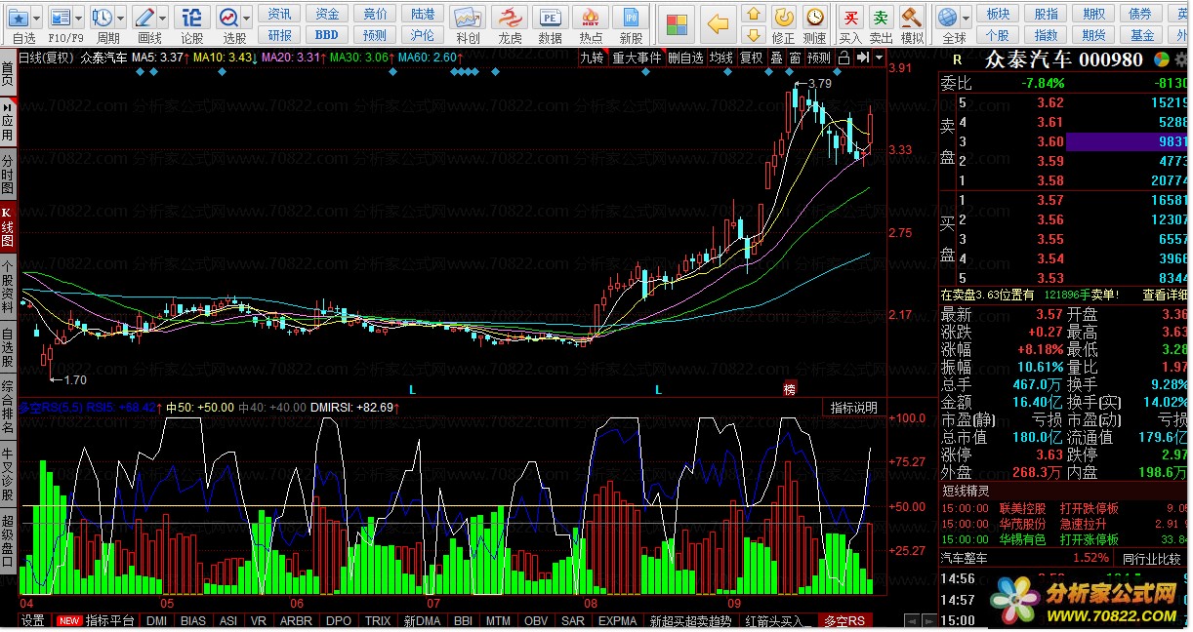Toggle the chart lock icon
Screen dimensions: 1193x632
click(844, 58)
